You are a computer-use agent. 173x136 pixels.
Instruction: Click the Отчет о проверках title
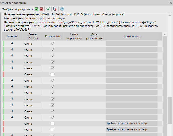pos(13,3)
